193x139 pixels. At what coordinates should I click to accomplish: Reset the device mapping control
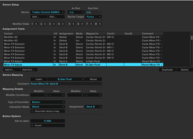93,79
